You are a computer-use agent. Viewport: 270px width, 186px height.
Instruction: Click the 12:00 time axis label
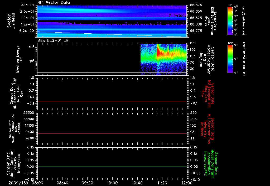click(x=187, y=183)
